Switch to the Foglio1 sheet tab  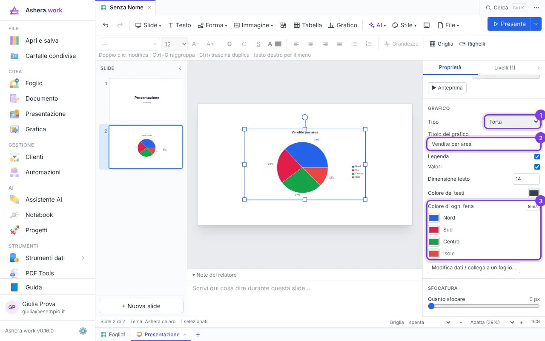(113, 335)
